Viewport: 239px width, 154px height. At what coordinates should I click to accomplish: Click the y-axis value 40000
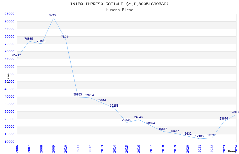click(x=10, y=97)
